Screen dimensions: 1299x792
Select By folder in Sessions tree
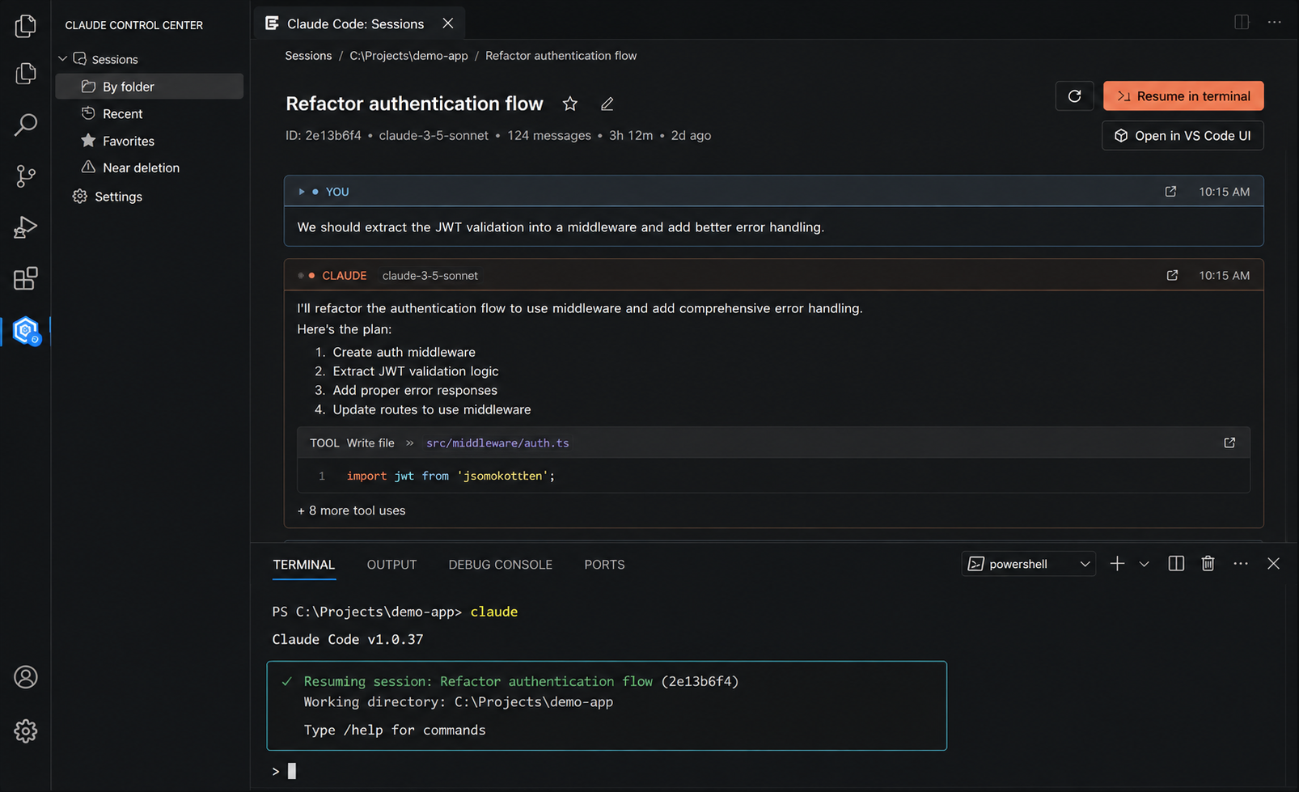click(x=149, y=87)
